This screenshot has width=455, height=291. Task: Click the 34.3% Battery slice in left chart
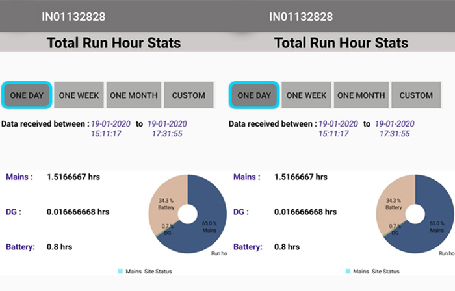click(x=165, y=203)
